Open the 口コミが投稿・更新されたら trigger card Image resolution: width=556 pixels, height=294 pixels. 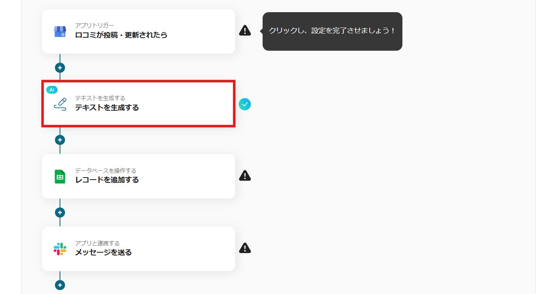pyautogui.click(x=139, y=31)
